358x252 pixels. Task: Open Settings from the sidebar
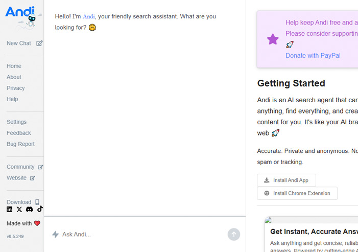(16, 122)
